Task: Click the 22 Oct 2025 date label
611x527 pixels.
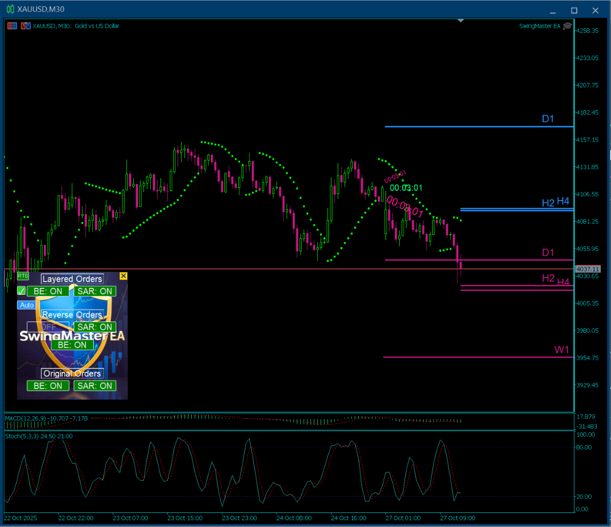Action: coord(20,518)
